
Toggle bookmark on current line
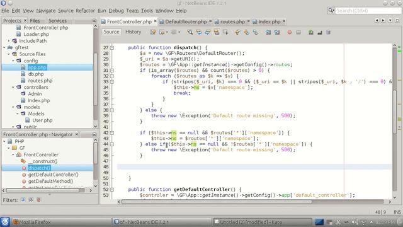tap(255, 32)
